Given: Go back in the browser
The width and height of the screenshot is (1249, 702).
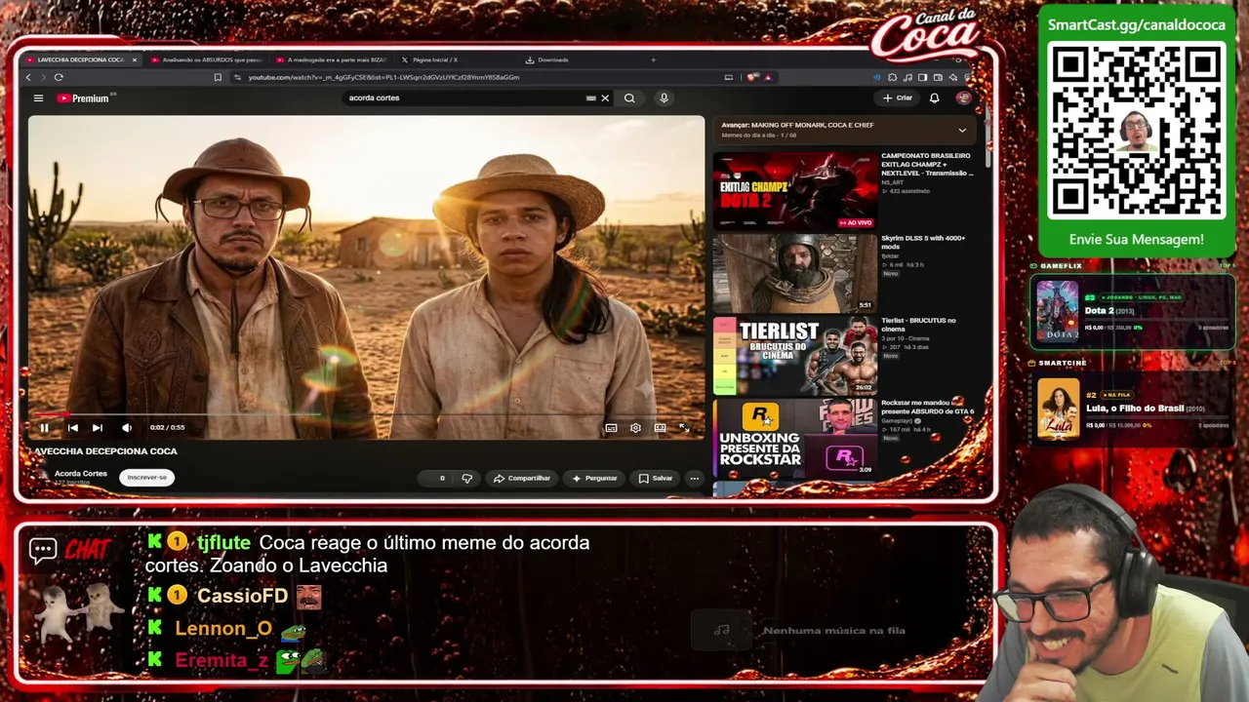Looking at the screenshot, I should (x=28, y=77).
